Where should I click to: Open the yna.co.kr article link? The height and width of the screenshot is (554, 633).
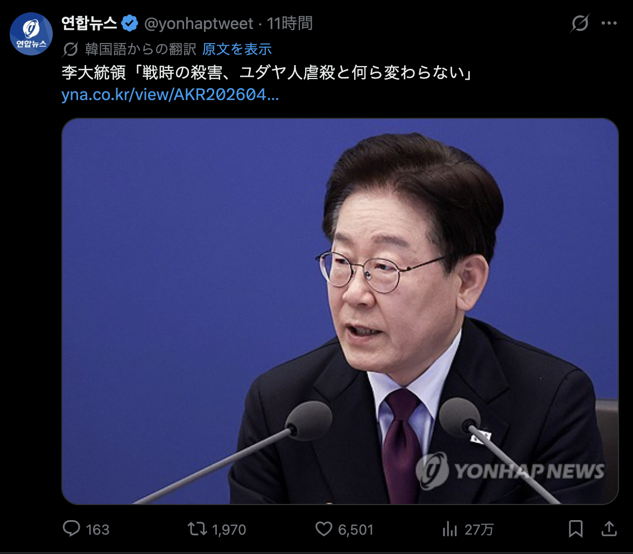(x=170, y=95)
